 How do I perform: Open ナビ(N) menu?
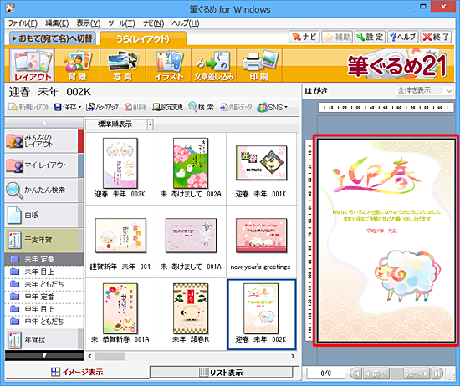[153, 23]
